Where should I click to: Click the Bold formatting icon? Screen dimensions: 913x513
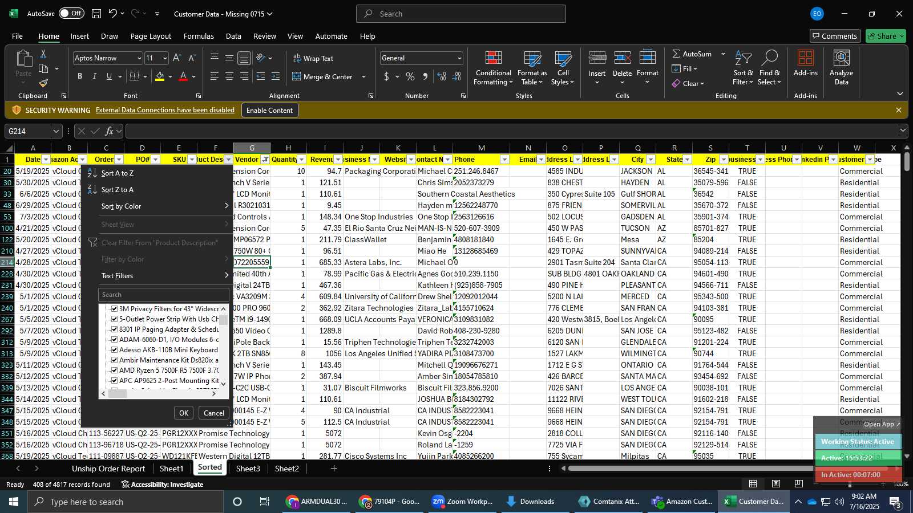pos(80,76)
